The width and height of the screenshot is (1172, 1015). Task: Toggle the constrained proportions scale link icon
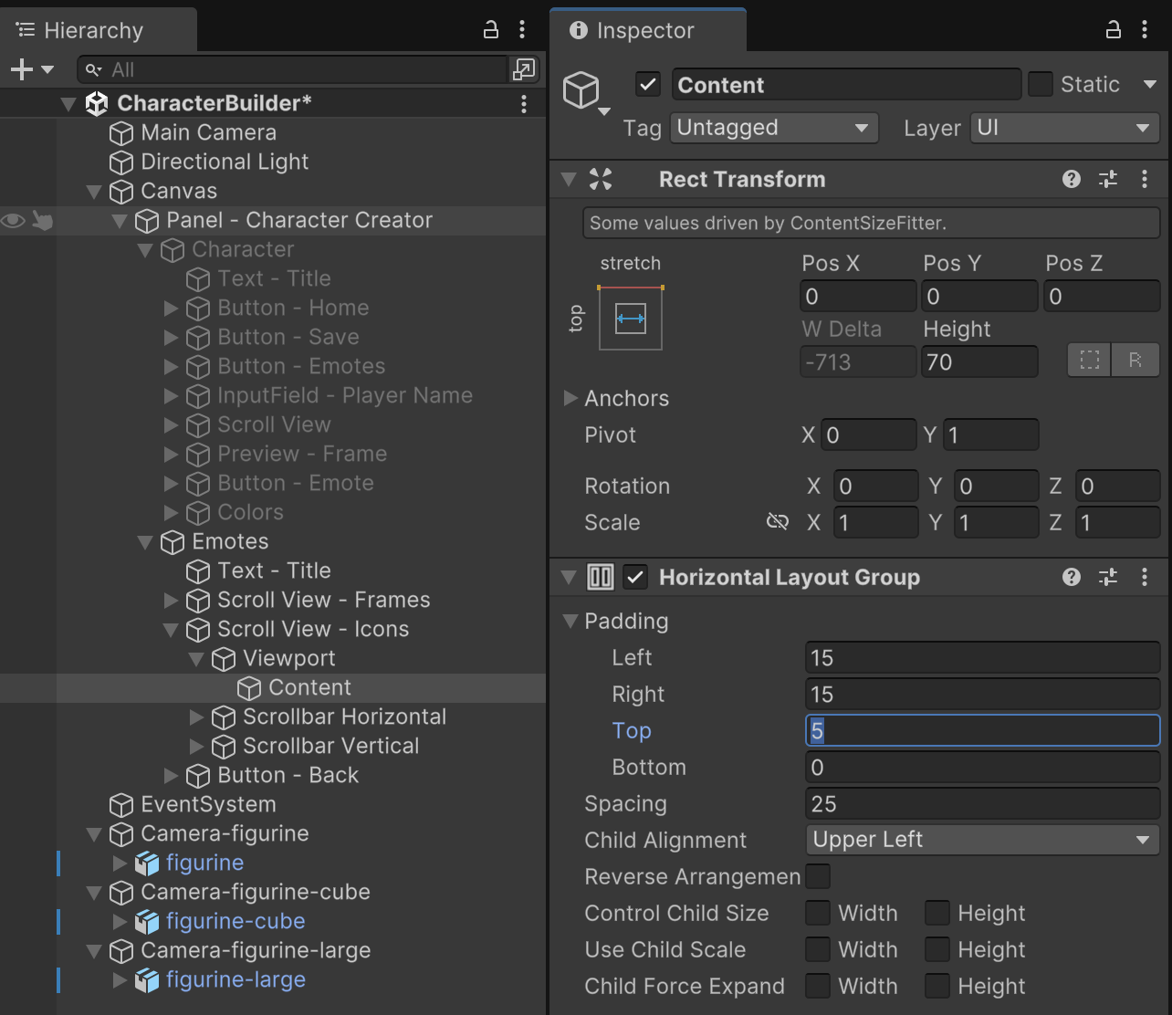[777, 522]
